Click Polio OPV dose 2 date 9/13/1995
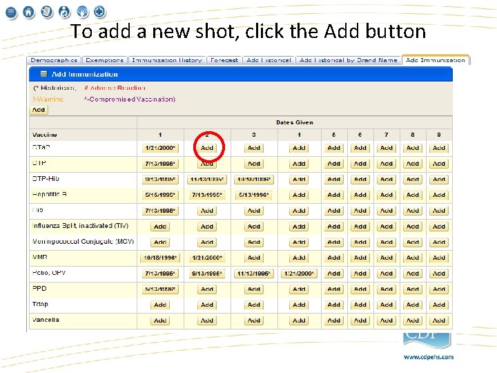 [x=207, y=274]
